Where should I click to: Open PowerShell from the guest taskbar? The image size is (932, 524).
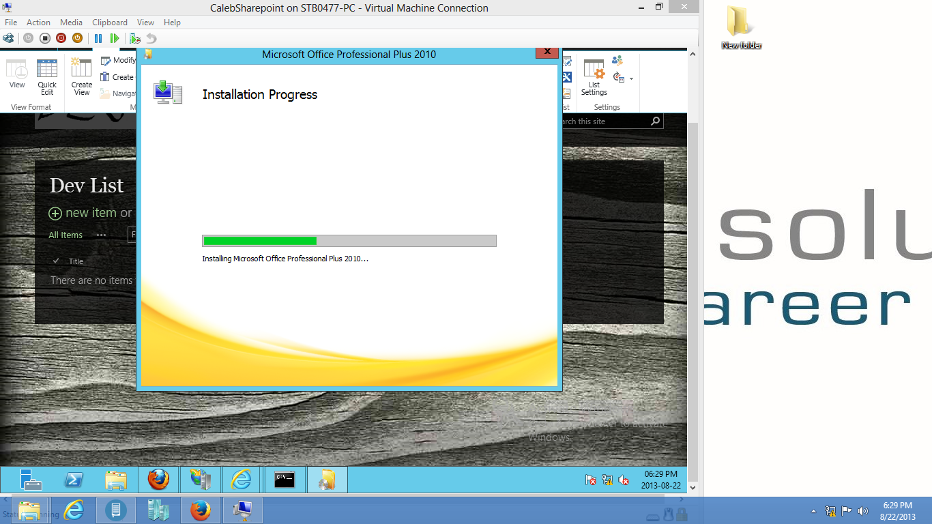[x=74, y=480]
